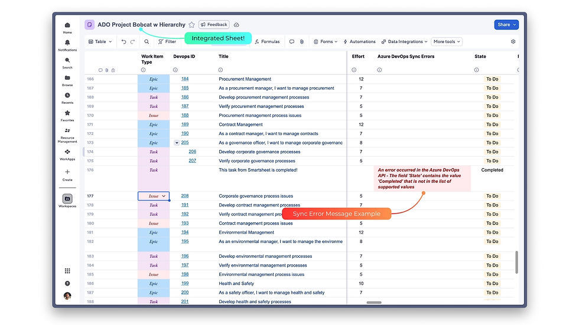Click the sheet name ADO Project Bobcat w Hierarchy
579x325 pixels.
(x=141, y=25)
